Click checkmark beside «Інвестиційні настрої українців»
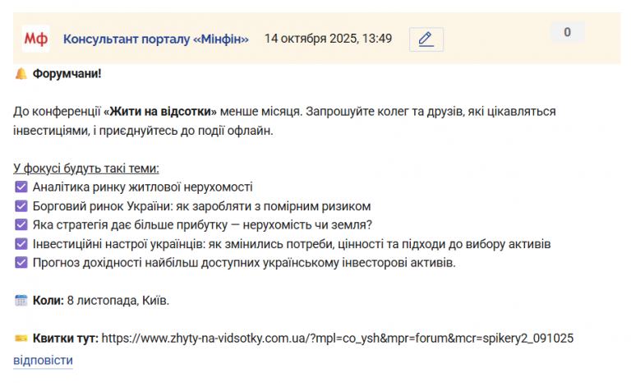Image resolution: width=631 pixels, height=383 pixels. pyautogui.click(x=21, y=244)
